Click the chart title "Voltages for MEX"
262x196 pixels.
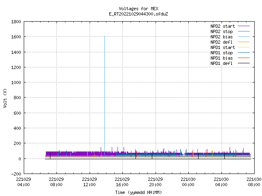pos(138,9)
